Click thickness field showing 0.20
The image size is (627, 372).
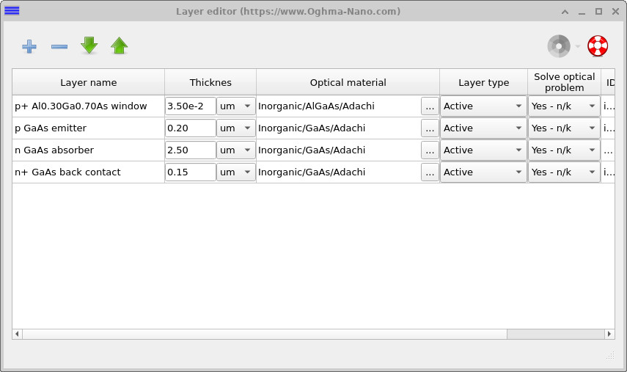pos(191,128)
